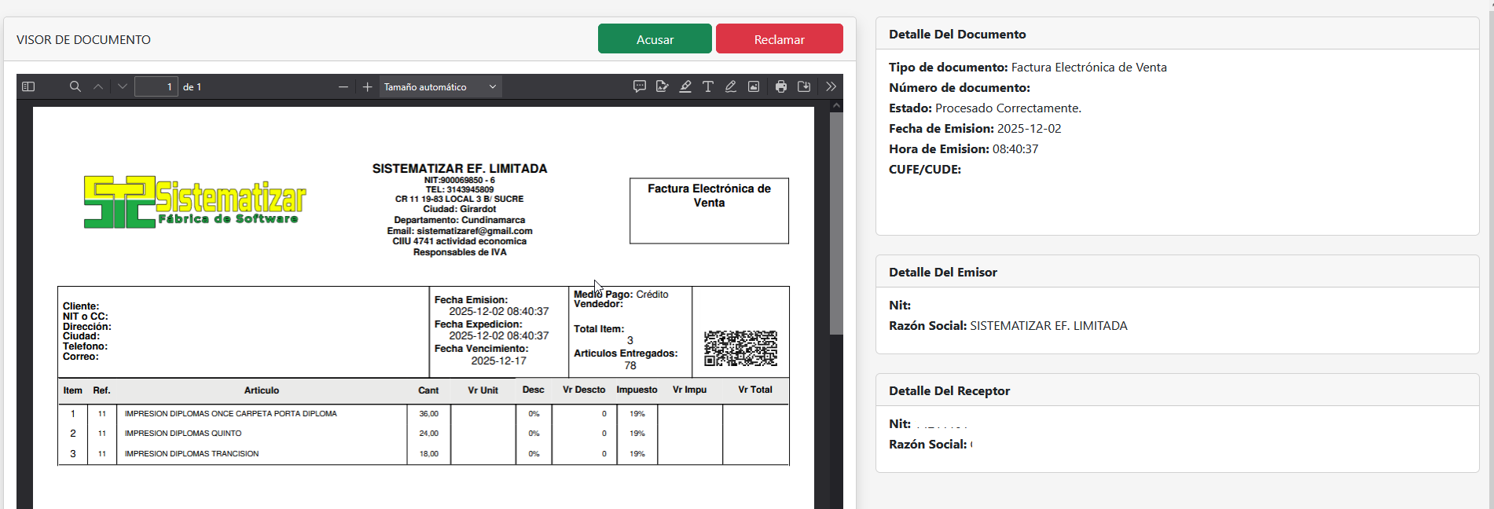
Task: Expand more tools double-chevron menu
Action: (x=831, y=86)
